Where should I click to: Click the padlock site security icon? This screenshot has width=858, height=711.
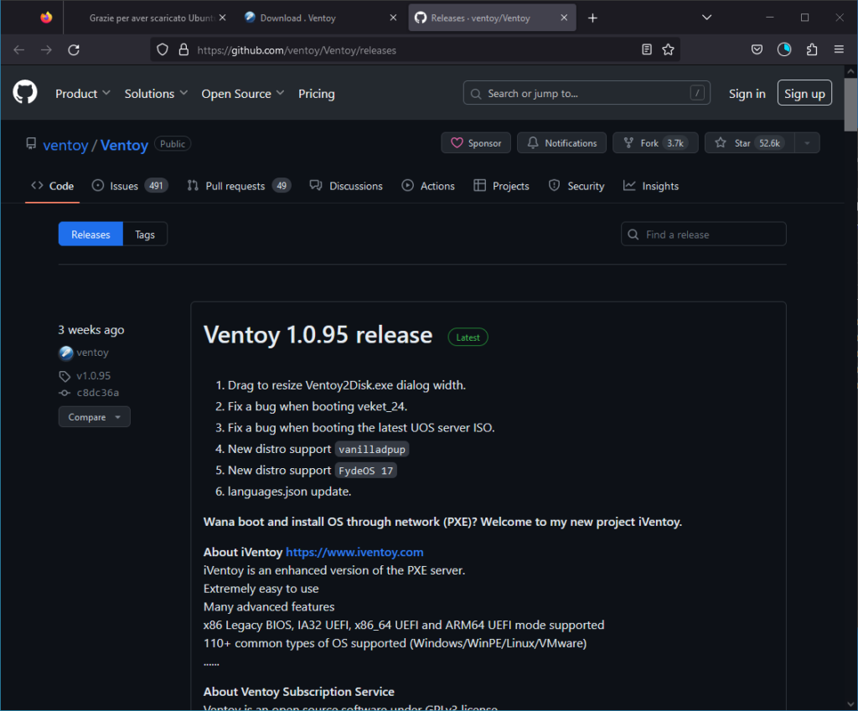pyautogui.click(x=183, y=49)
